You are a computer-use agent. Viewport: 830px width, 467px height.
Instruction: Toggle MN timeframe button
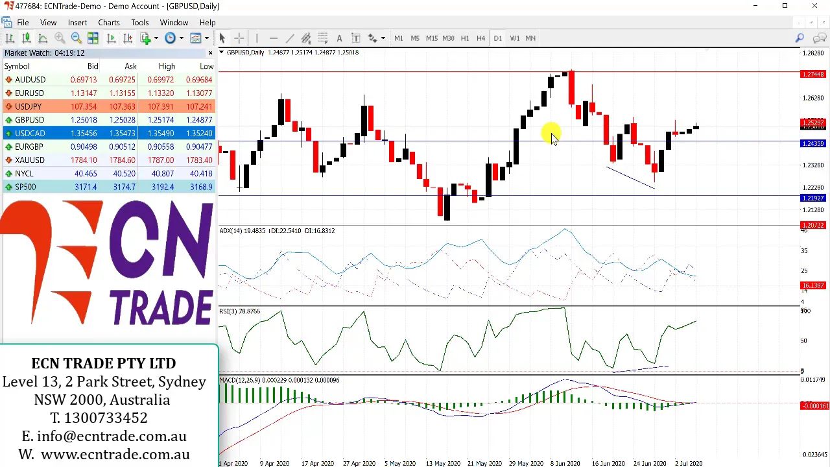(x=530, y=38)
